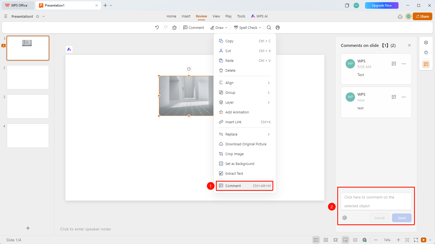The height and width of the screenshot is (244, 435).
Task: Click the Cancel button in comment box
Action: [x=379, y=218]
